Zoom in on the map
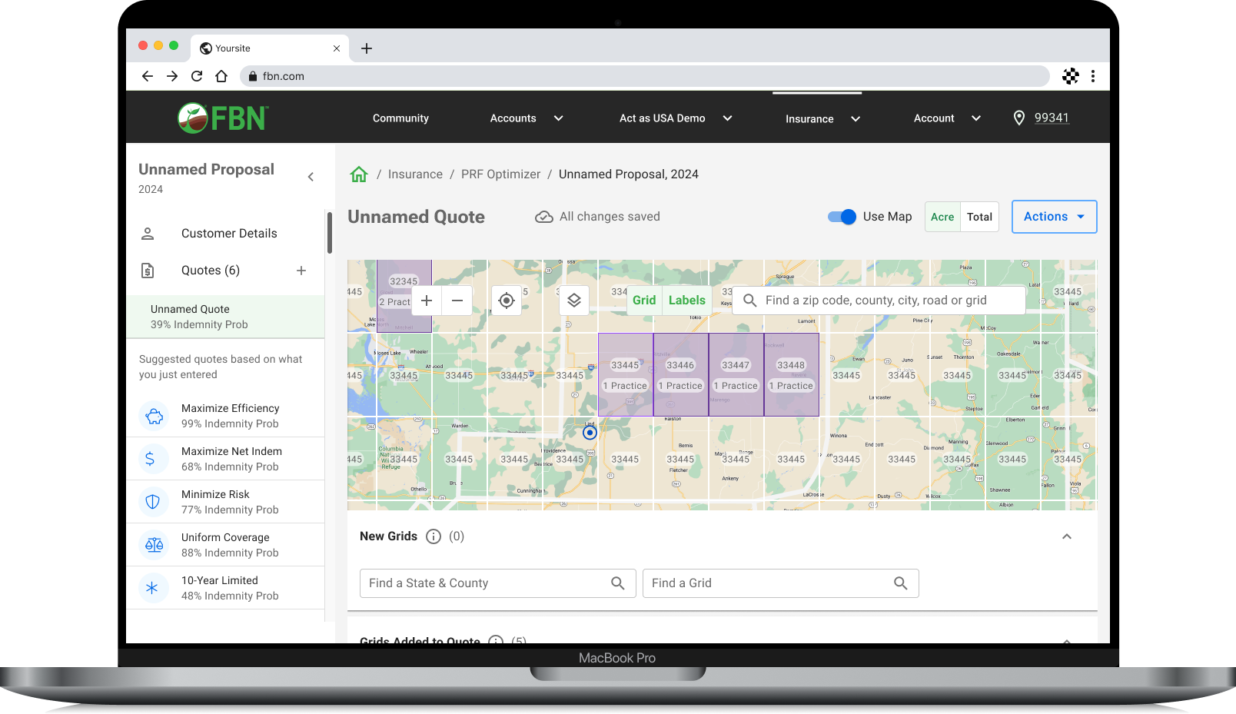1236x714 pixels. [427, 301]
